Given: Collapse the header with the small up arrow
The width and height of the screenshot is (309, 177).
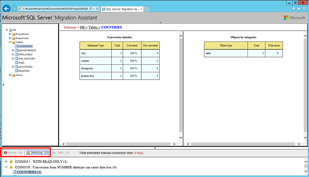Looking at the screenshot, I should 160,23.
